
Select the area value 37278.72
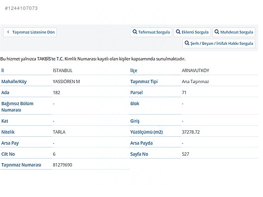click(191, 132)
